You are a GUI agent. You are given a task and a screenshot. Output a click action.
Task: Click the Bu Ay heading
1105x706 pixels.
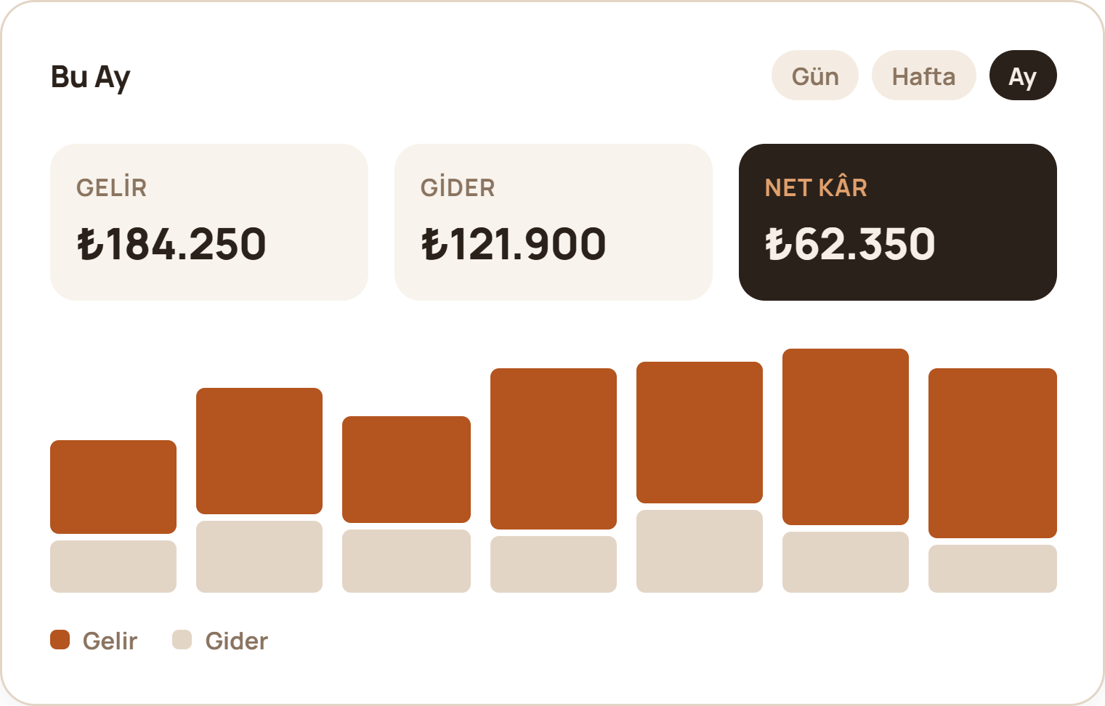90,77
